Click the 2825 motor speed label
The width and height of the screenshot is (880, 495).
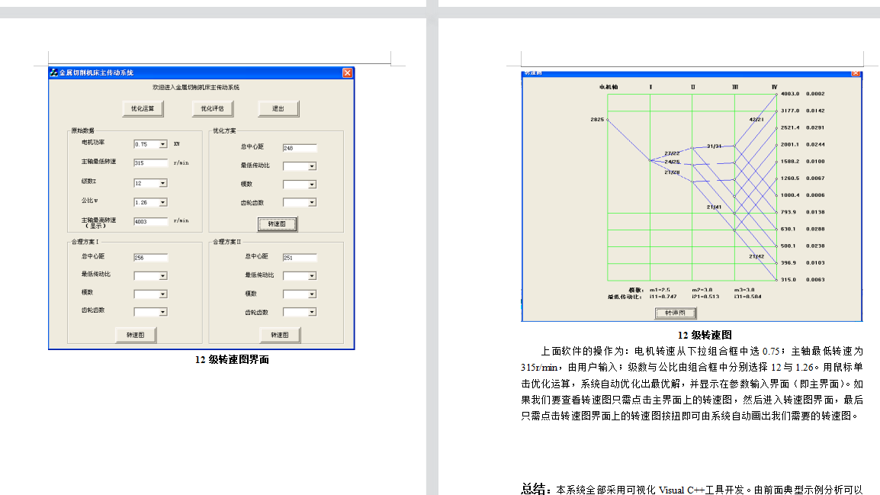(597, 120)
